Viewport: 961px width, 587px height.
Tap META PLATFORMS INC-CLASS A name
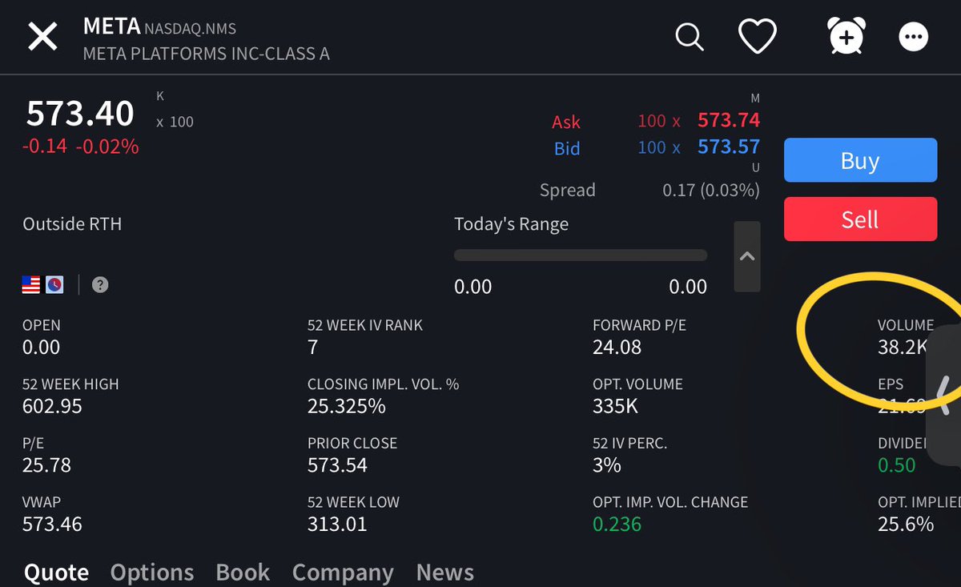(207, 54)
